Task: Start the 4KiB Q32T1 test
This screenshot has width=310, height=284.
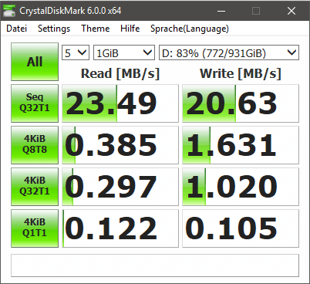Action: 35,187
